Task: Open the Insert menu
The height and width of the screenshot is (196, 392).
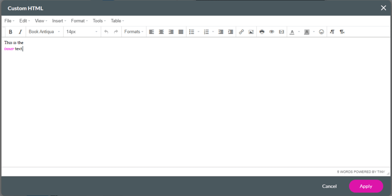Action: coord(59,21)
